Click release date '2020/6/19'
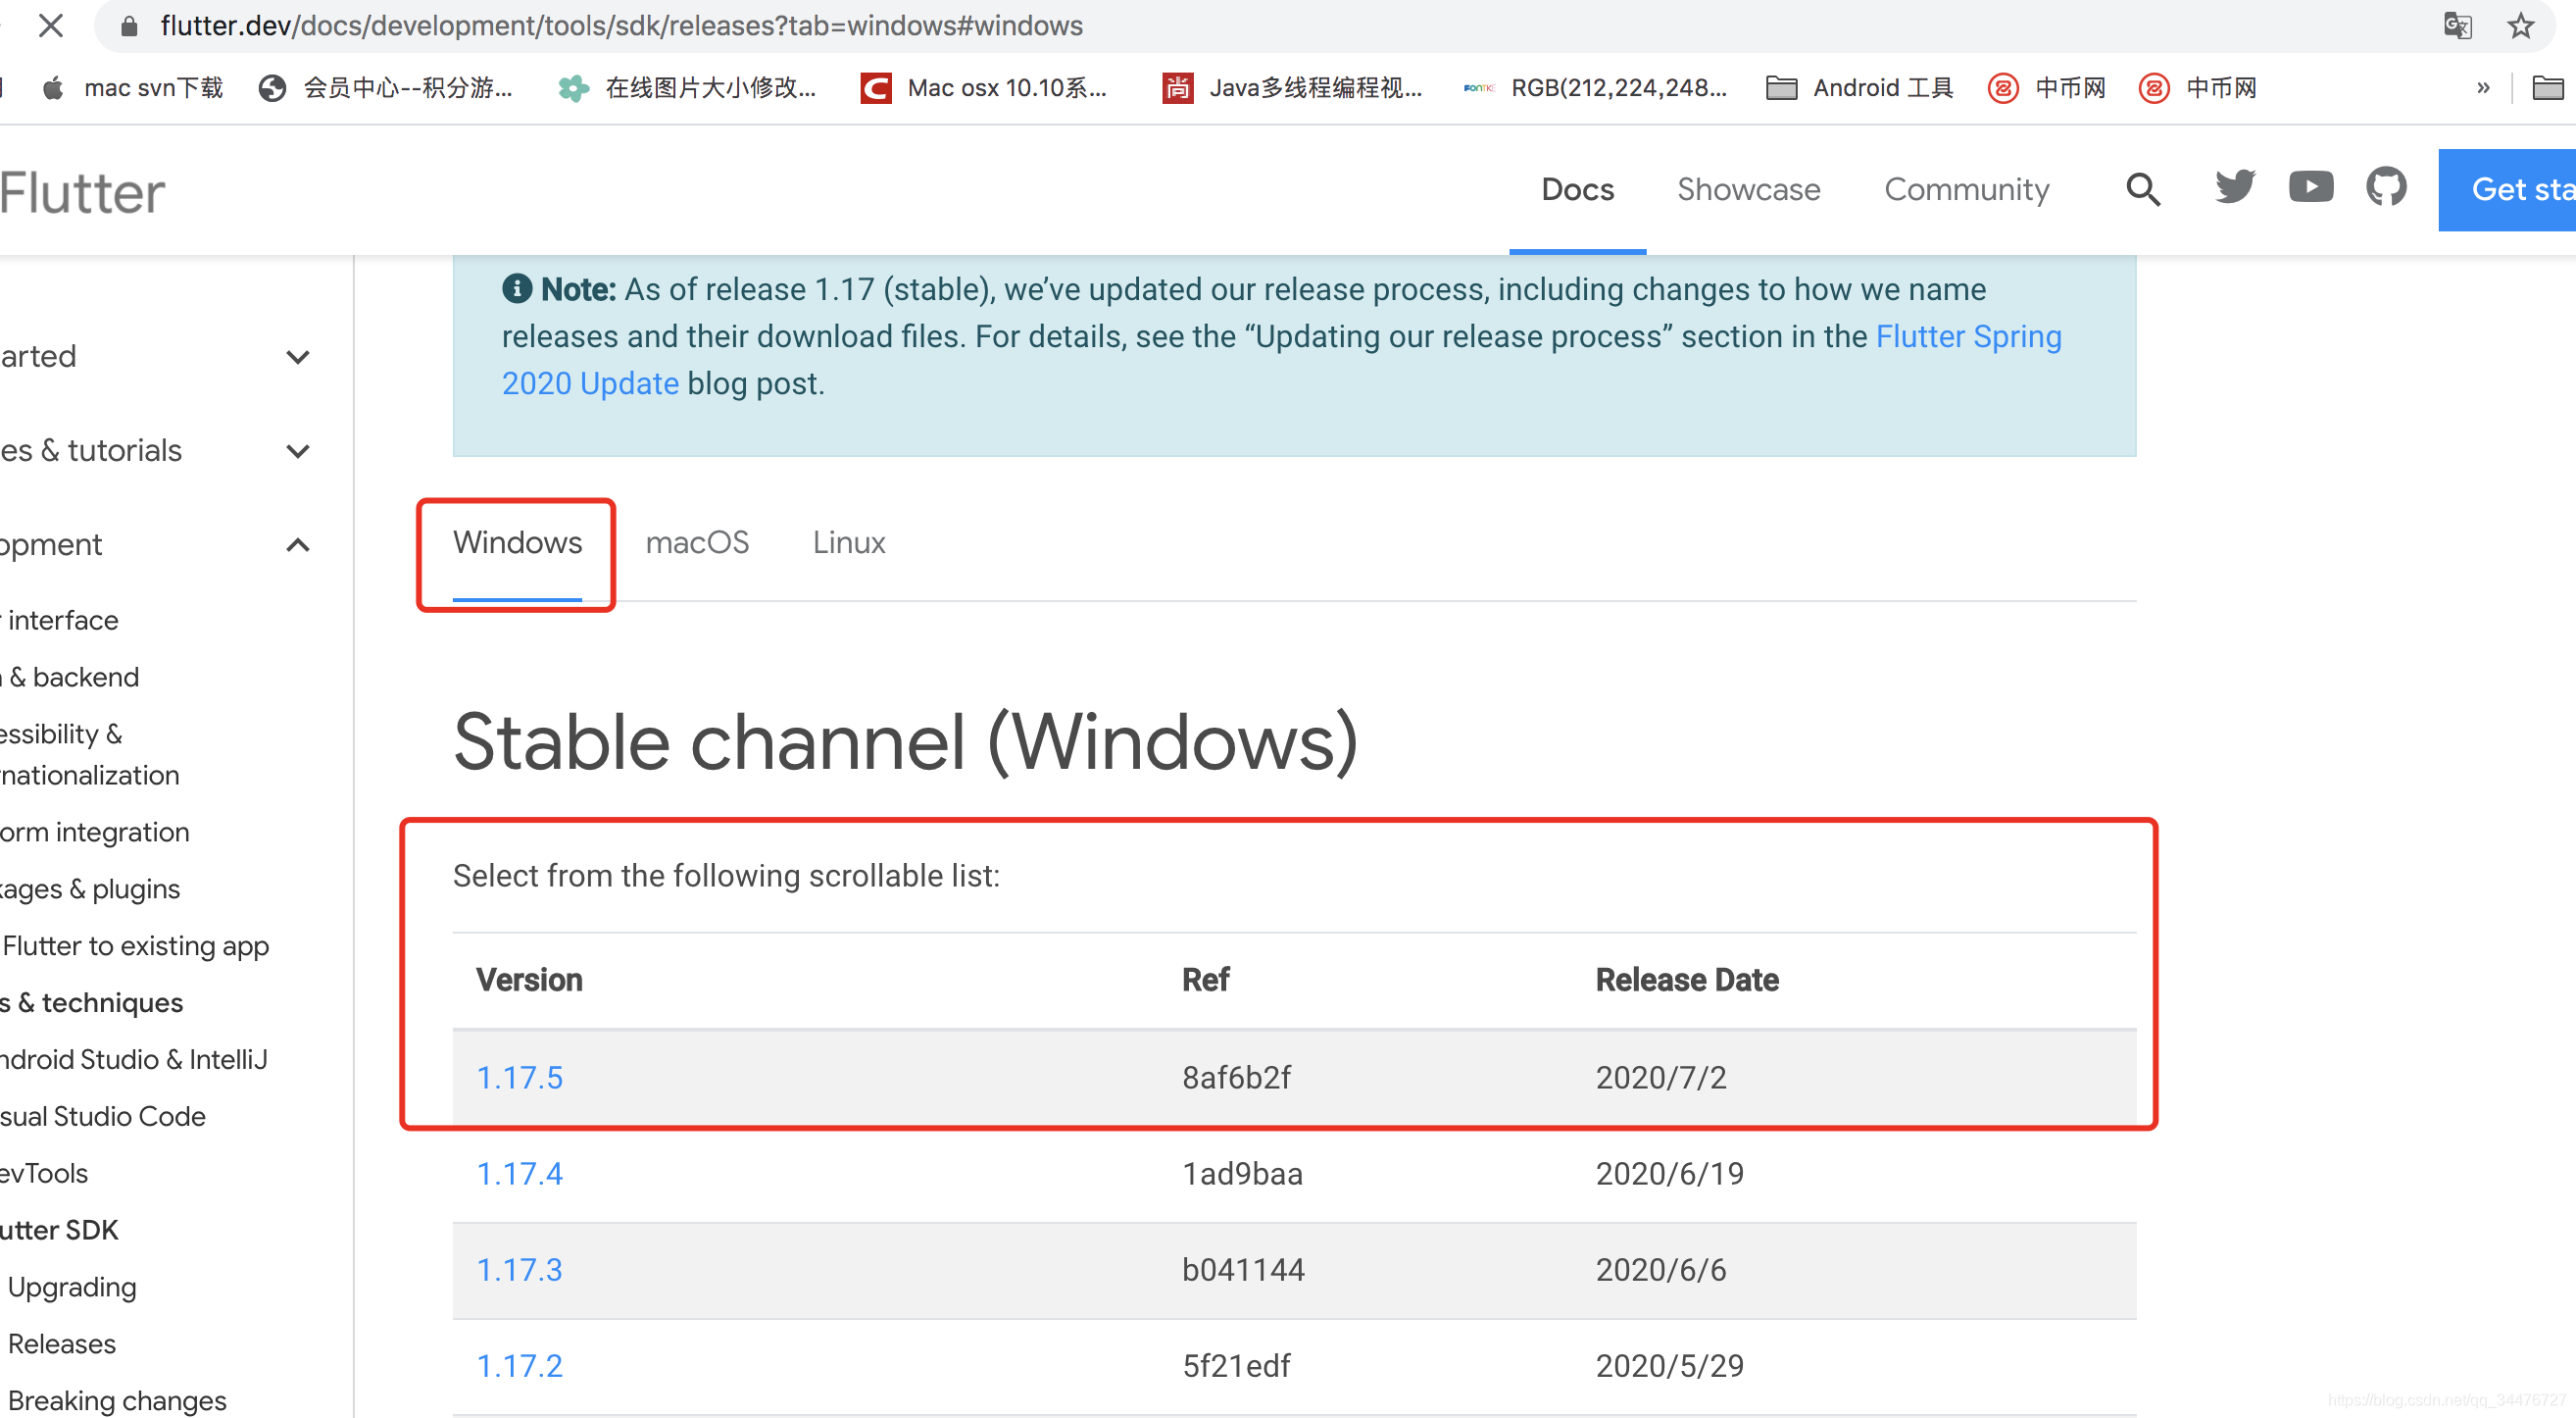The height and width of the screenshot is (1418, 2576). click(1669, 1174)
